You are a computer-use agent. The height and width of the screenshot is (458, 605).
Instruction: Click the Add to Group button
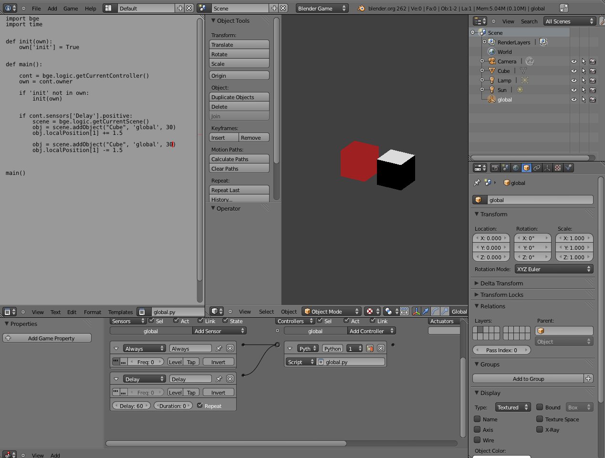click(x=528, y=378)
